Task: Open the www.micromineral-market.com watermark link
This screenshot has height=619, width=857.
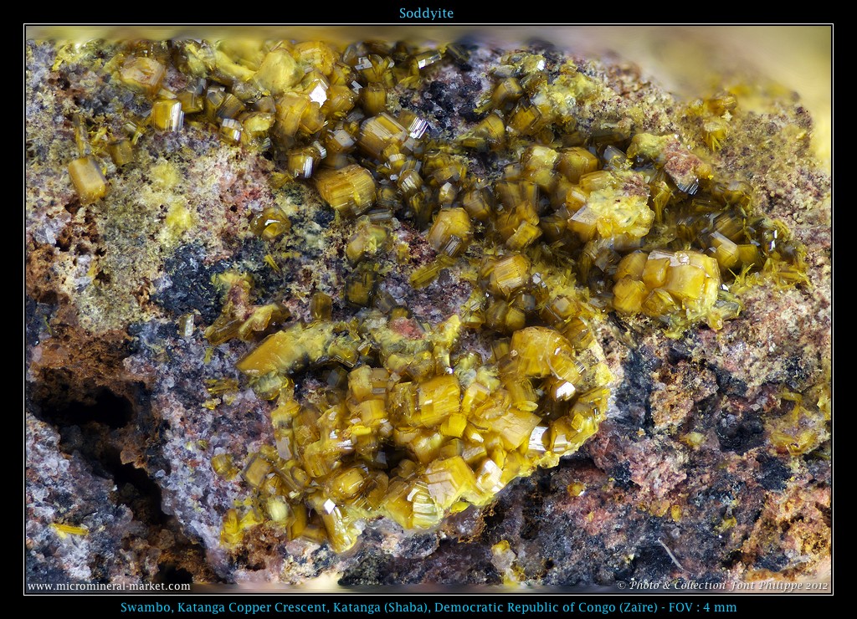Action: [109, 586]
